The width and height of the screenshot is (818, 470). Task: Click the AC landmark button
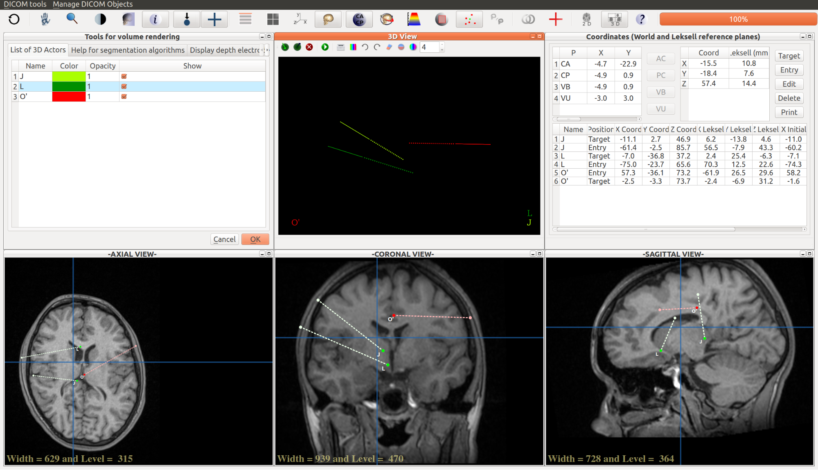(x=660, y=59)
